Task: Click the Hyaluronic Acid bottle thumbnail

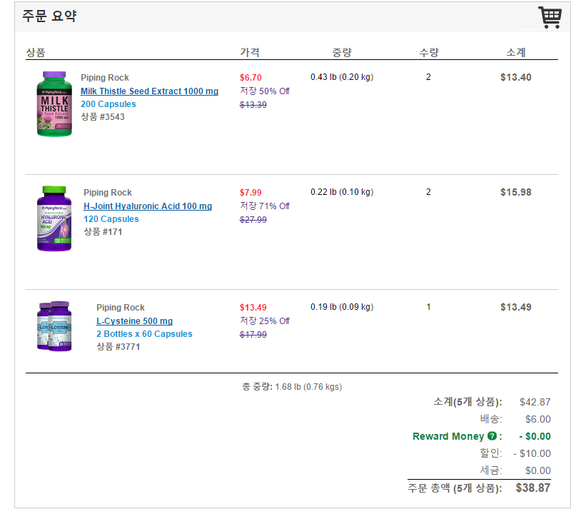Action: pos(55,218)
